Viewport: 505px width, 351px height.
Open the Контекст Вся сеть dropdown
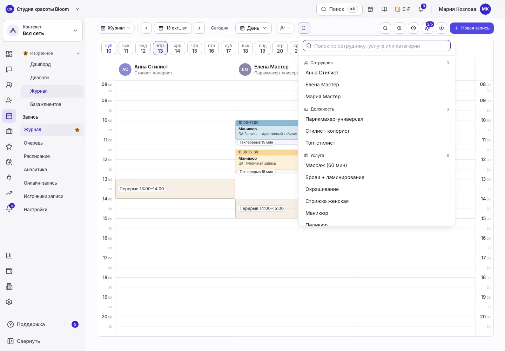(43, 31)
